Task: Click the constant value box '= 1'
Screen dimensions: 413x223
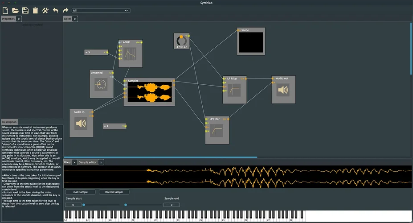Action: pos(114,126)
